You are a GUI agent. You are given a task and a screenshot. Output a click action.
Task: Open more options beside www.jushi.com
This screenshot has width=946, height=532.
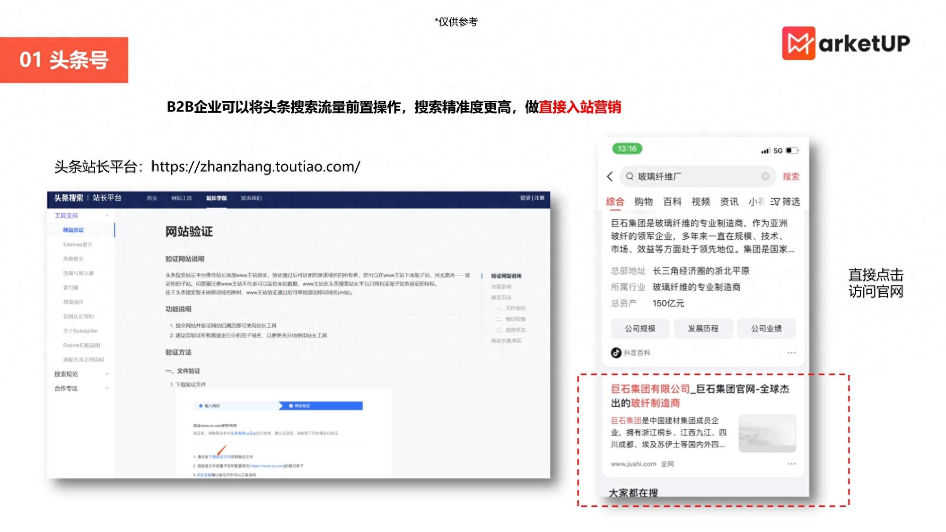791,464
